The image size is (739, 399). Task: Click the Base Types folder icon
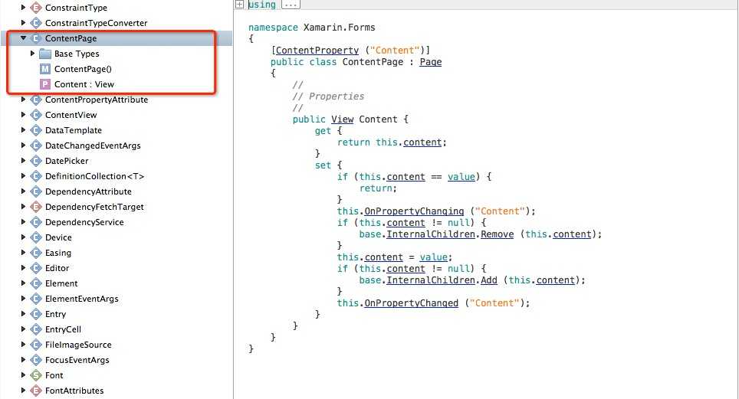[x=44, y=54]
